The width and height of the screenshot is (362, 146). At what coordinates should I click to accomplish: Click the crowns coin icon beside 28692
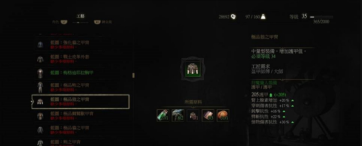(x=233, y=16)
